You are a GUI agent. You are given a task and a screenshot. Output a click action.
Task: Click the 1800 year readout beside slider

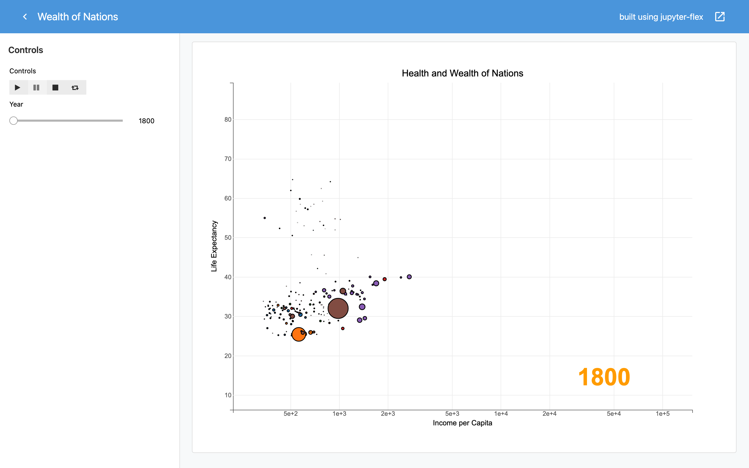click(146, 121)
